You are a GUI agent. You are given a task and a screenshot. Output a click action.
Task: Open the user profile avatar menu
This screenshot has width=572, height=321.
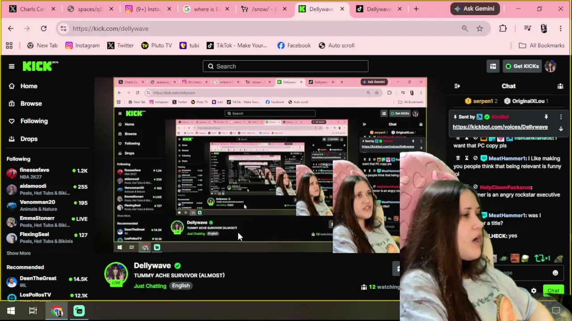551,66
